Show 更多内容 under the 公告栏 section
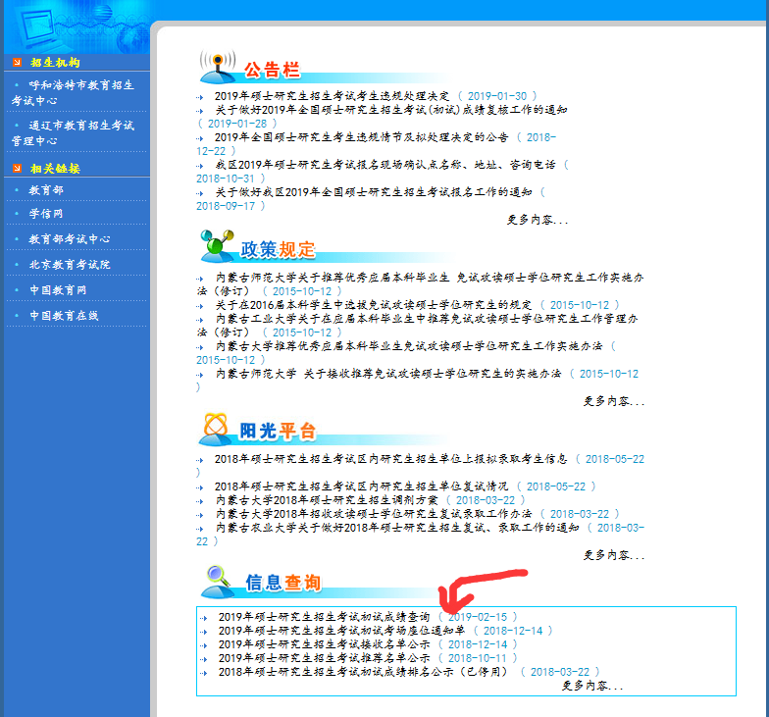This screenshot has width=769, height=717. (x=538, y=220)
